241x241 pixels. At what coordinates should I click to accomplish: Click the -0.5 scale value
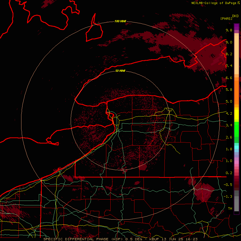(228, 185)
